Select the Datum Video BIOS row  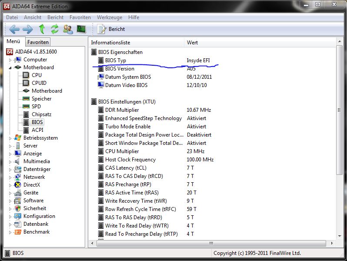(213, 85)
